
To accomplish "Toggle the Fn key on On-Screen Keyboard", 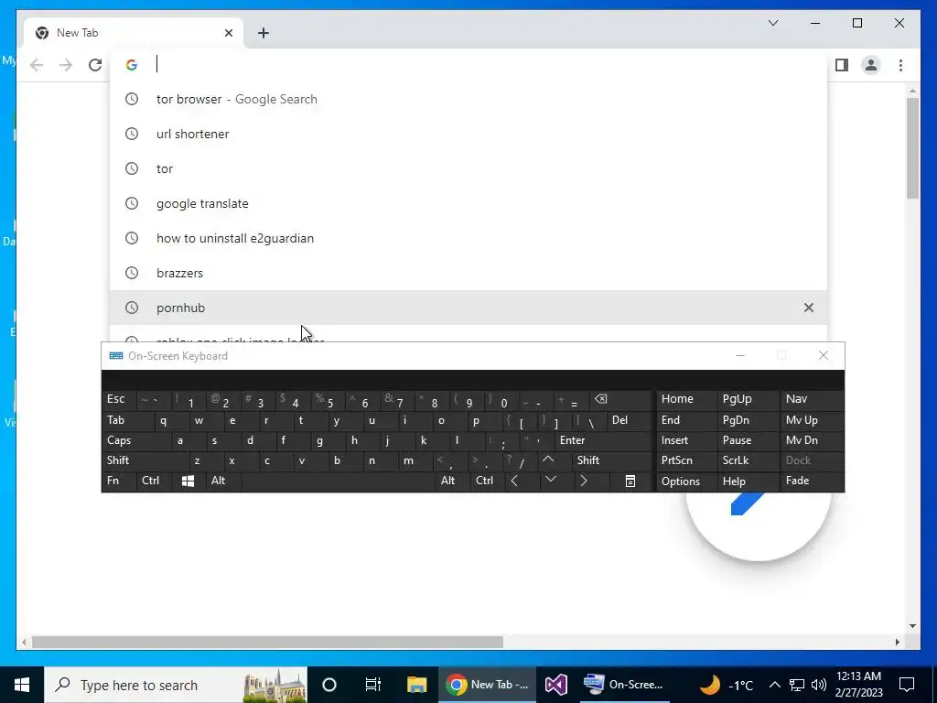I will coord(119,481).
